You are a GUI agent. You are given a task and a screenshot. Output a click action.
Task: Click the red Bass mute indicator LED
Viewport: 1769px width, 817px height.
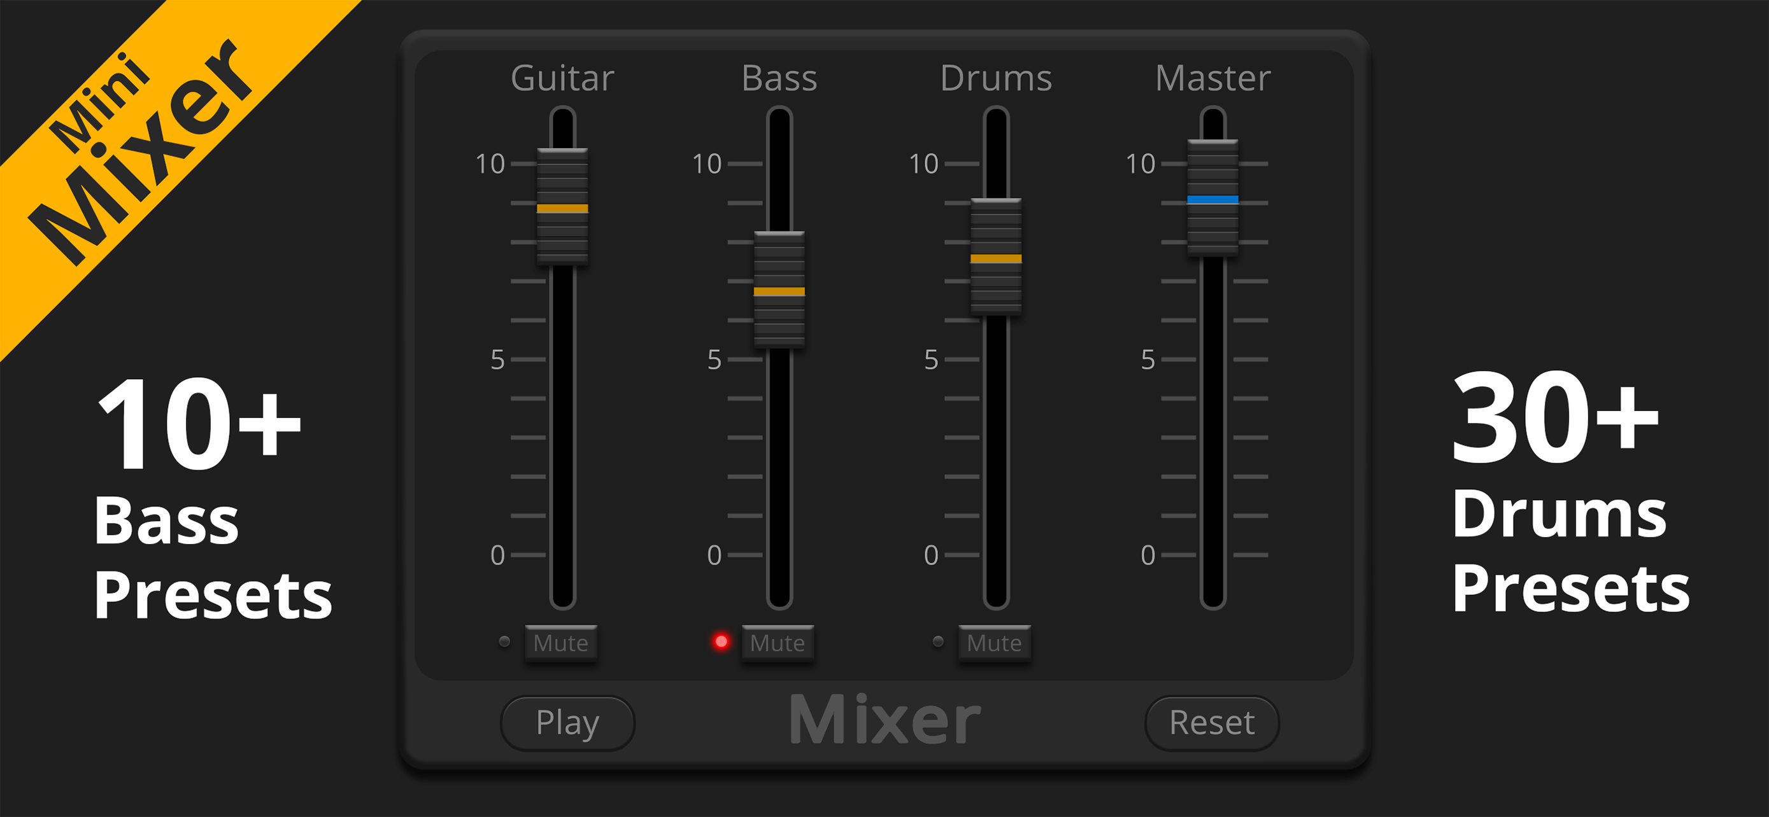(x=721, y=641)
